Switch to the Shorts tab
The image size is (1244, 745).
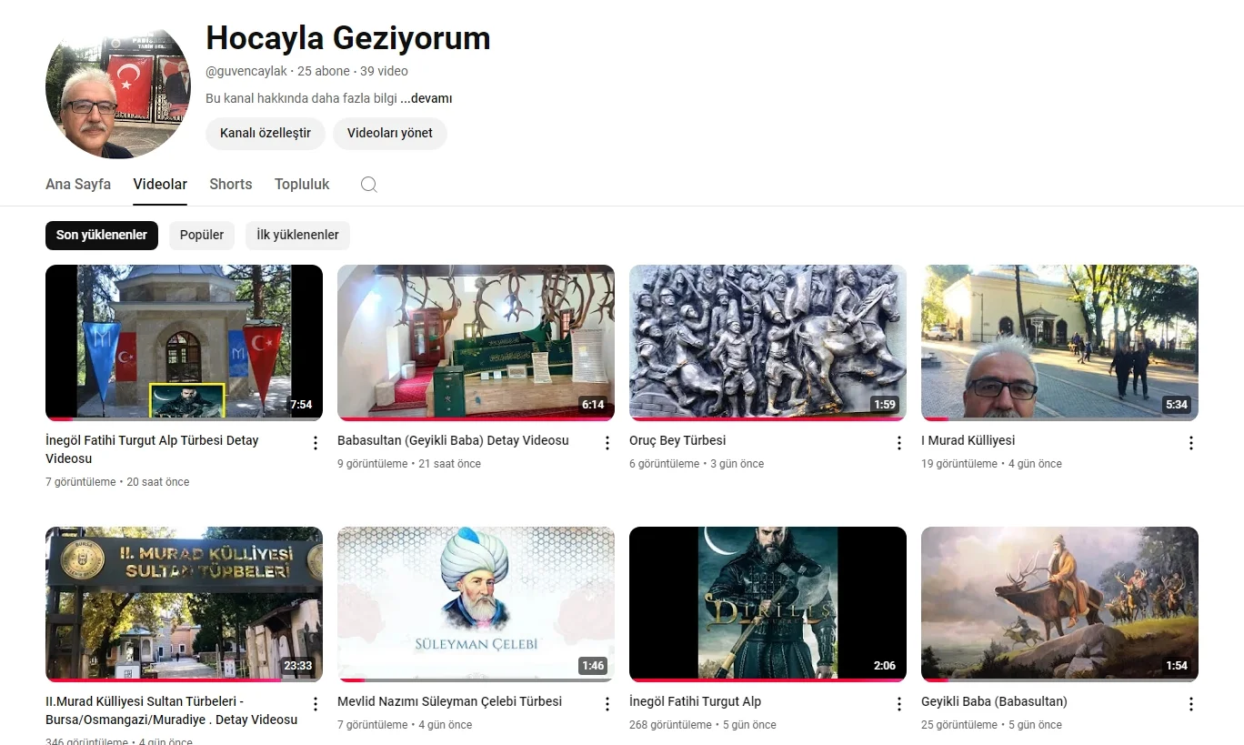231,184
